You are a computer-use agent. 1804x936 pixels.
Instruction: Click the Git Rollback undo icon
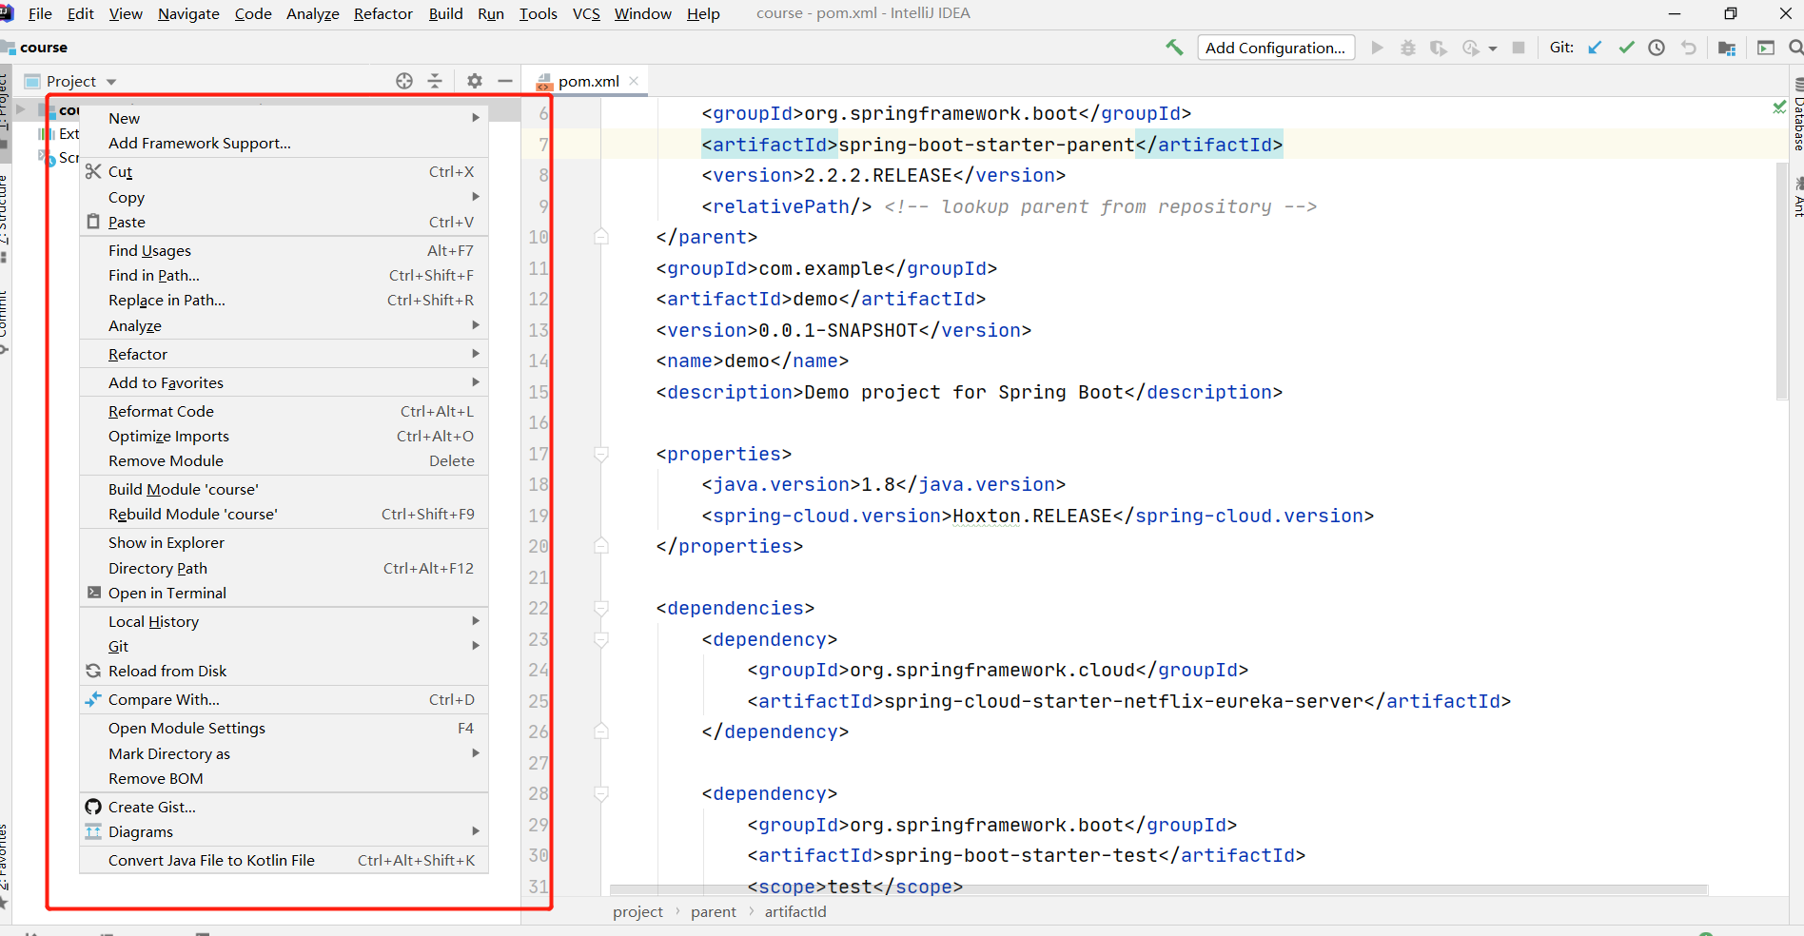pyautogui.click(x=1688, y=48)
